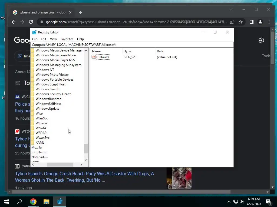Viewport: 277px width, 207px height.
Task: Open the View menu in Registry Editor
Action: tap(53, 39)
